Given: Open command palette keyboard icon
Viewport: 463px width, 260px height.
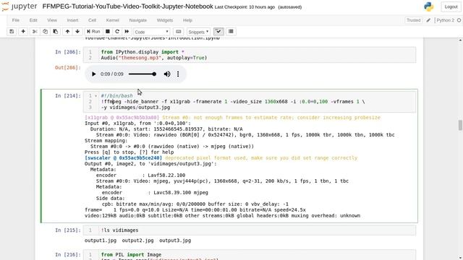Looking at the screenshot, I should point(179,32).
